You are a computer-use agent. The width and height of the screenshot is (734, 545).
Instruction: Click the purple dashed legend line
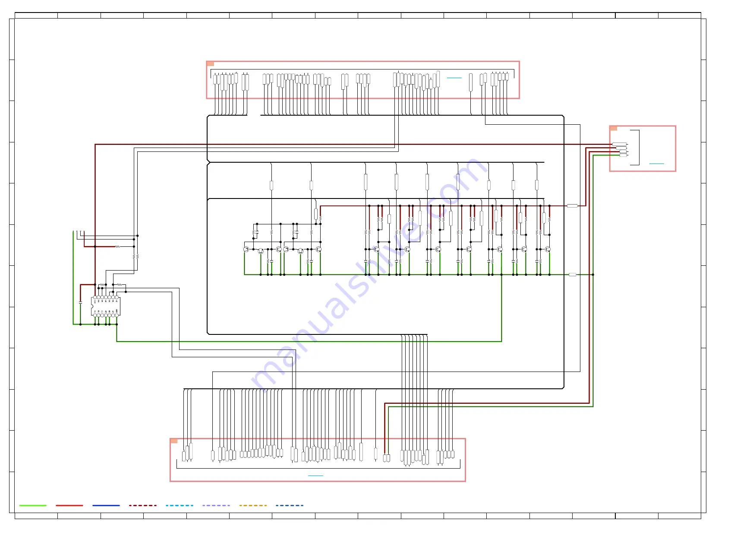click(x=216, y=505)
